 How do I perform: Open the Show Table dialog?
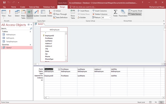coord(73,14)
